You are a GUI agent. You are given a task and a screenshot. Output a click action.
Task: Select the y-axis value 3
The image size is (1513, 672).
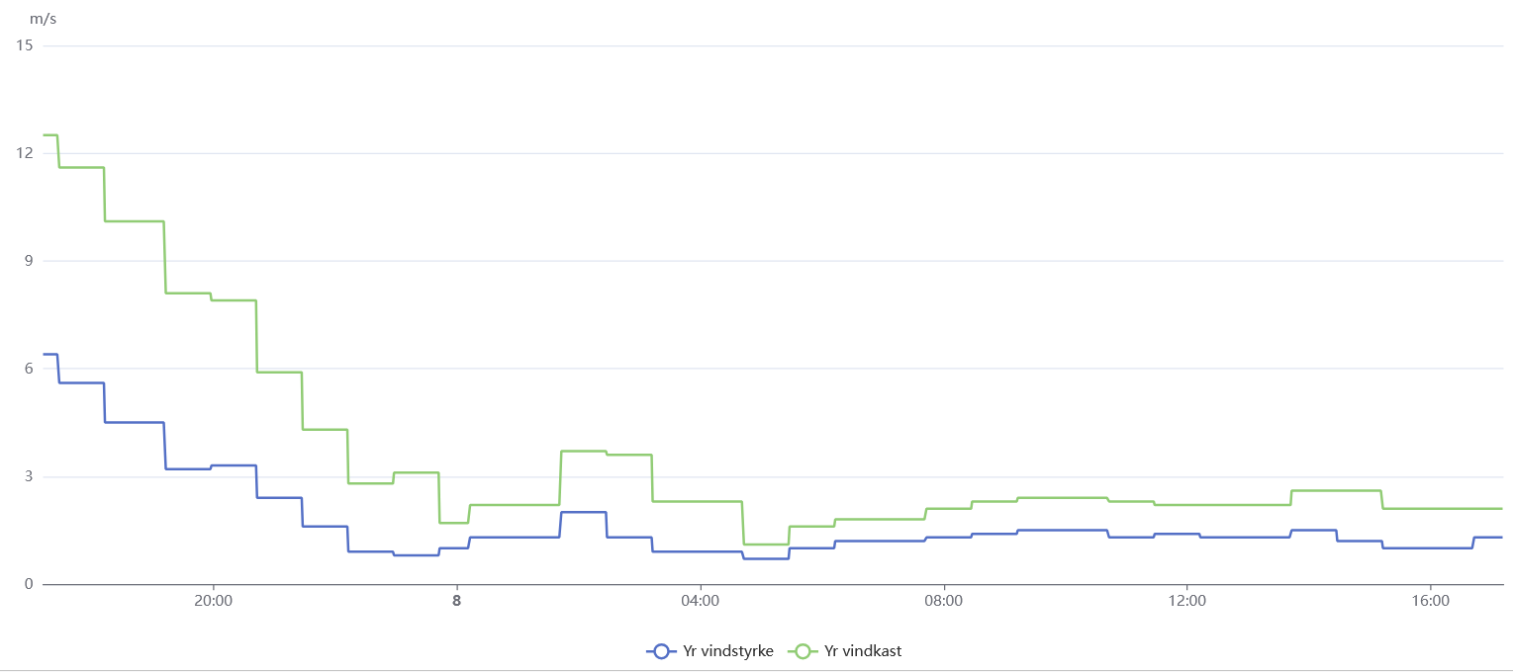click(29, 476)
